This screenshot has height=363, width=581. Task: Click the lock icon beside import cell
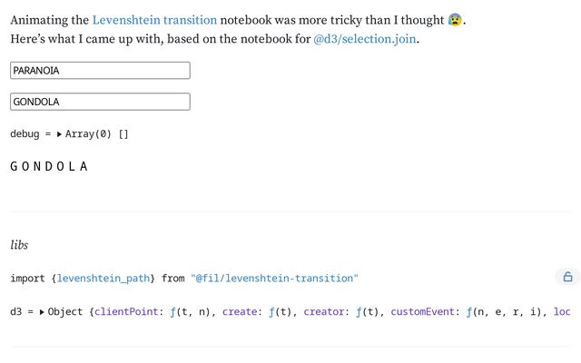click(x=567, y=277)
